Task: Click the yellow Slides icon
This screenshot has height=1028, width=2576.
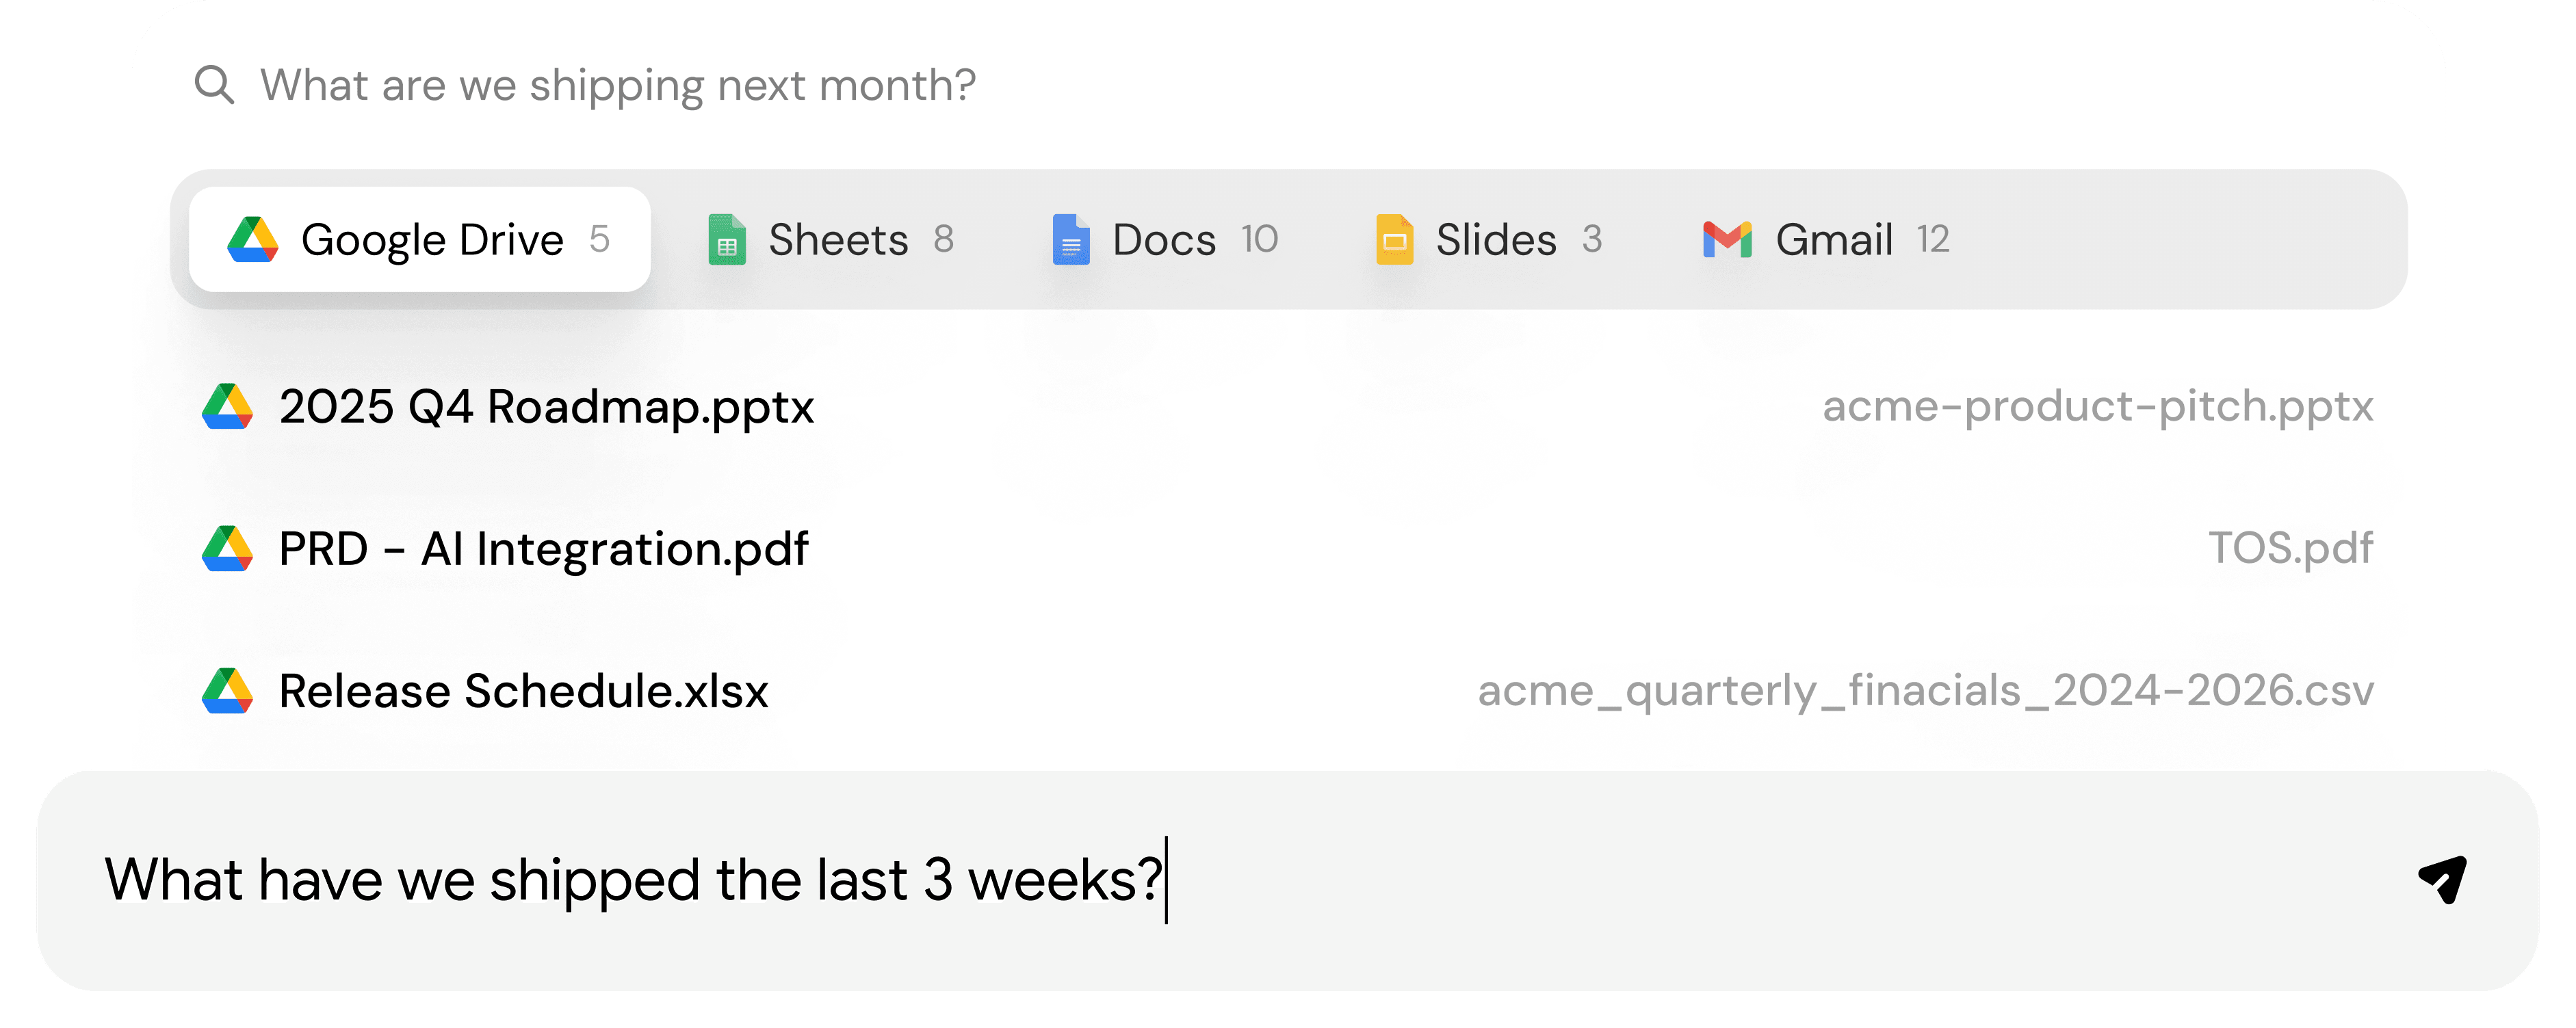Action: 1394,240
